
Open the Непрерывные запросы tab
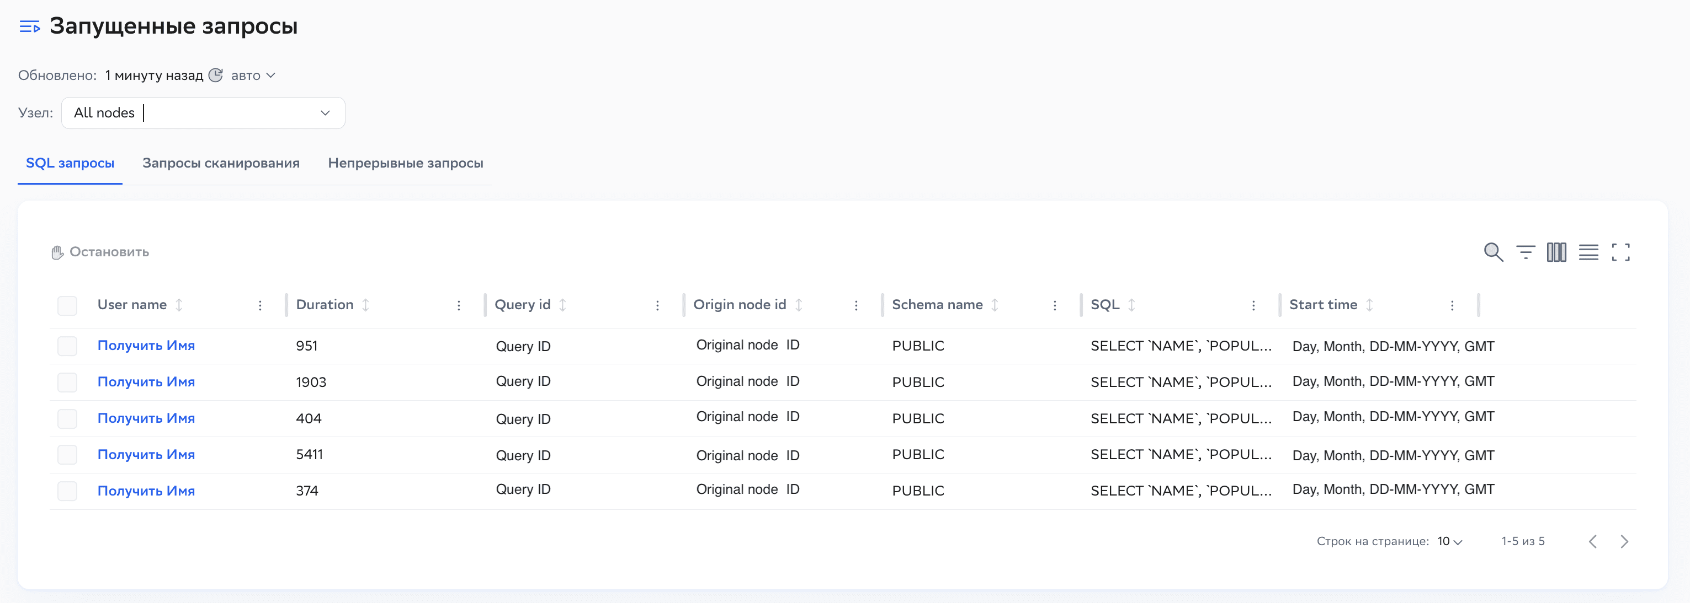pos(406,163)
